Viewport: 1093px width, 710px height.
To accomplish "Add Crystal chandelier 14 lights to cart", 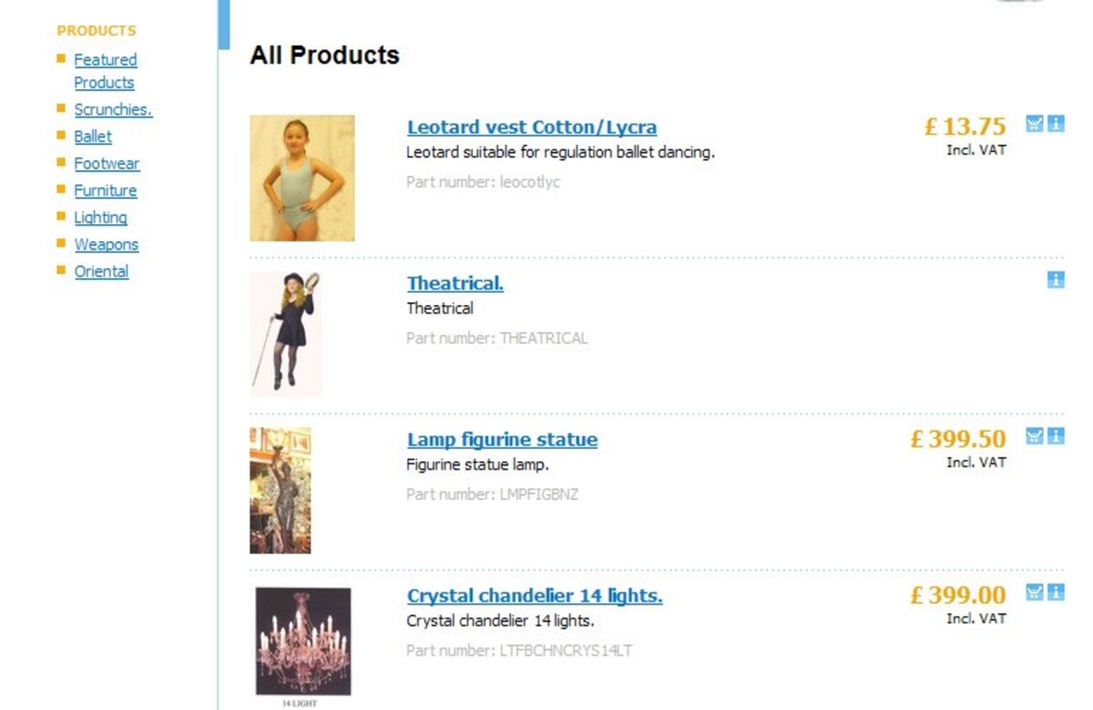I will (1034, 592).
